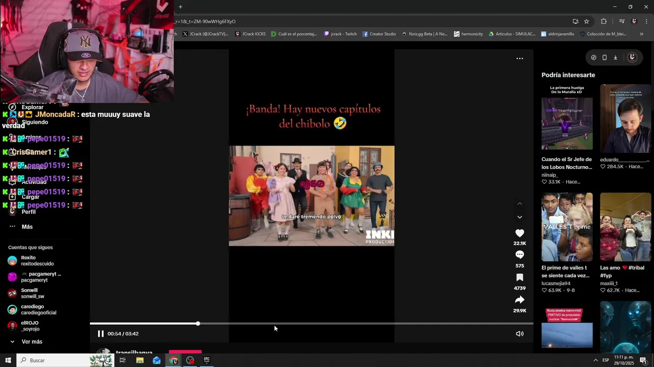Save the video with the bookmark icon
Screen dimensions: 654x367
(520, 277)
